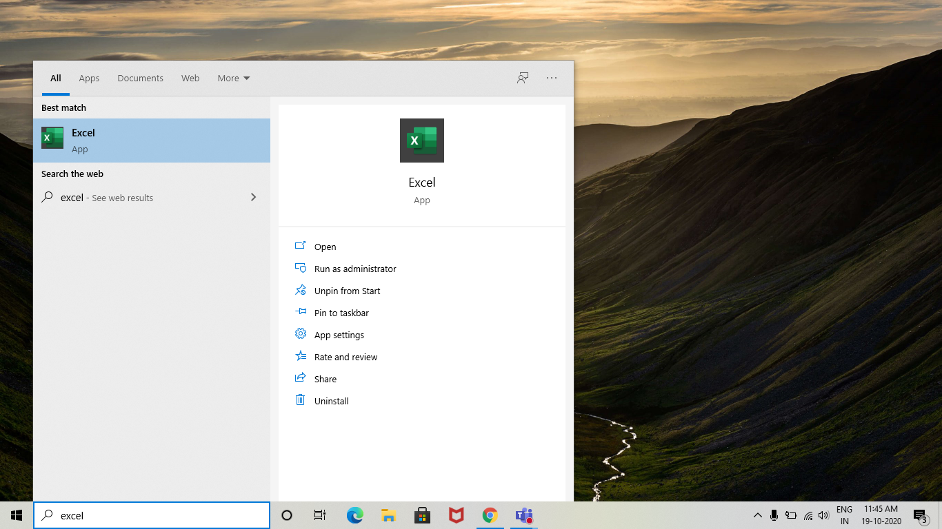Click inside the taskbar search box

click(152, 515)
